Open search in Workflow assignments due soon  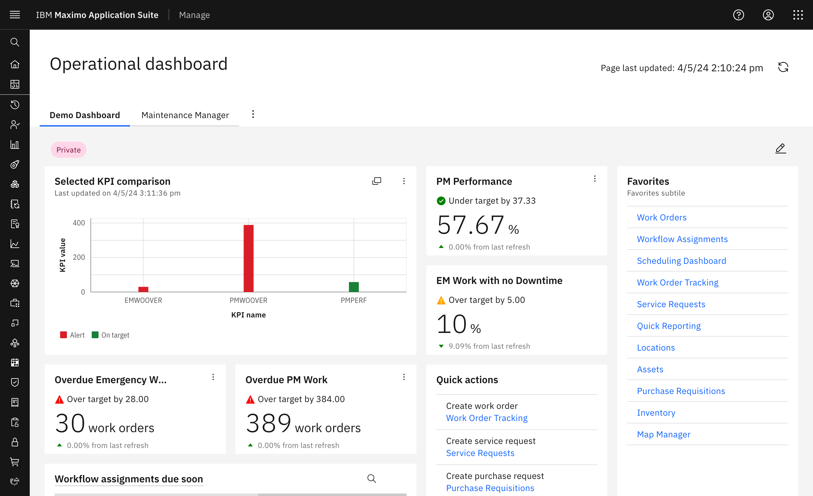click(x=371, y=478)
